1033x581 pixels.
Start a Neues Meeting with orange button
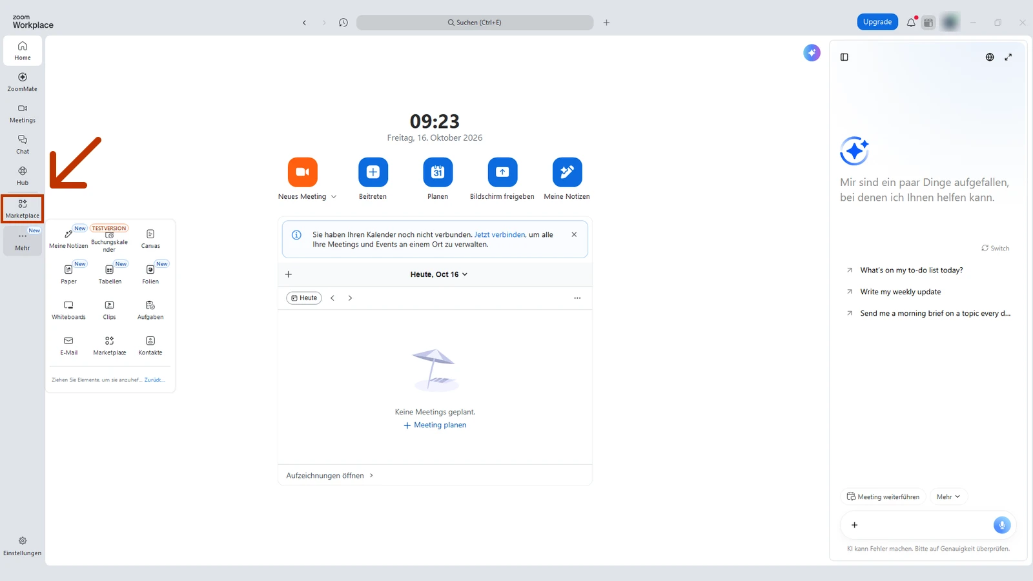point(303,172)
